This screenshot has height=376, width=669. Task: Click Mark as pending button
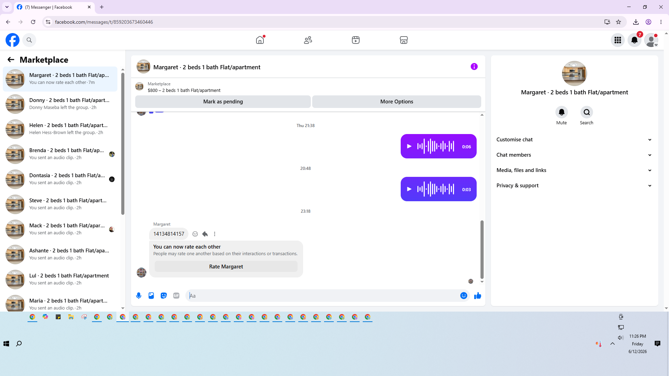pyautogui.click(x=223, y=102)
